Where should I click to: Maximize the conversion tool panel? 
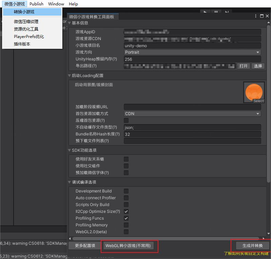pyautogui.click(x=262, y=16)
